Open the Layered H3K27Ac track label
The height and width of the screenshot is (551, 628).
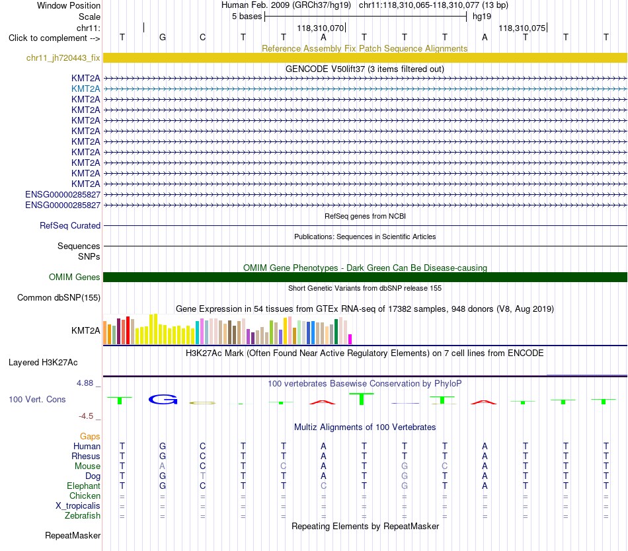tap(43, 363)
